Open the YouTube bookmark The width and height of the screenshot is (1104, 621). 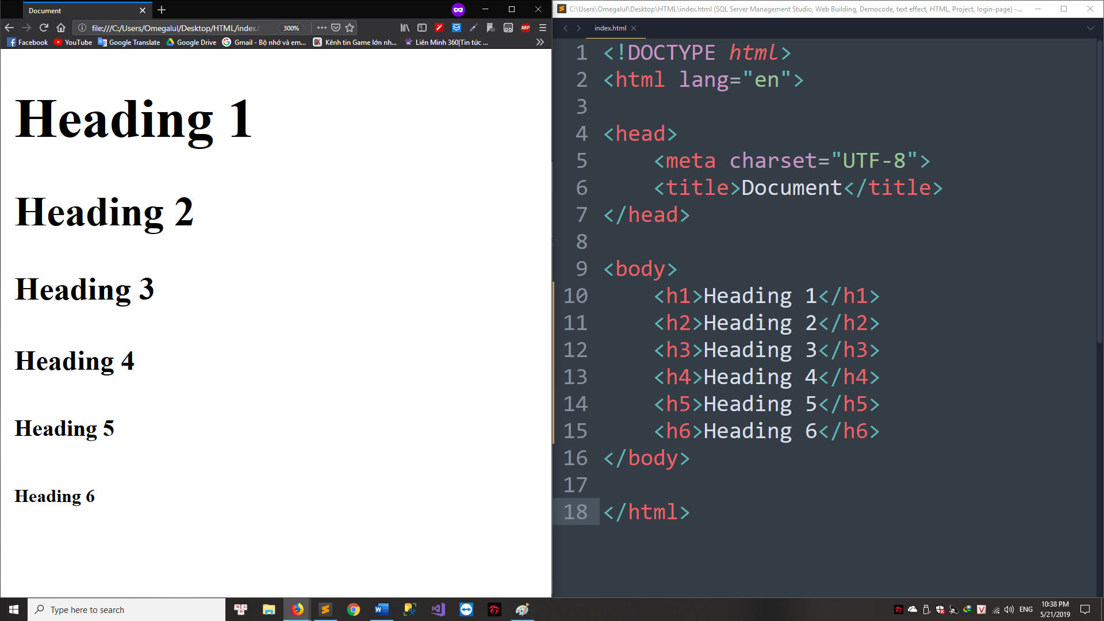point(73,42)
